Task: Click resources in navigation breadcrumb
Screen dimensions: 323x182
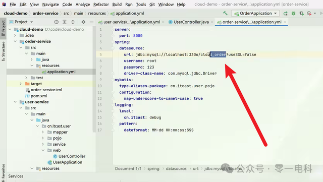Action: click(x=97, y=14)
